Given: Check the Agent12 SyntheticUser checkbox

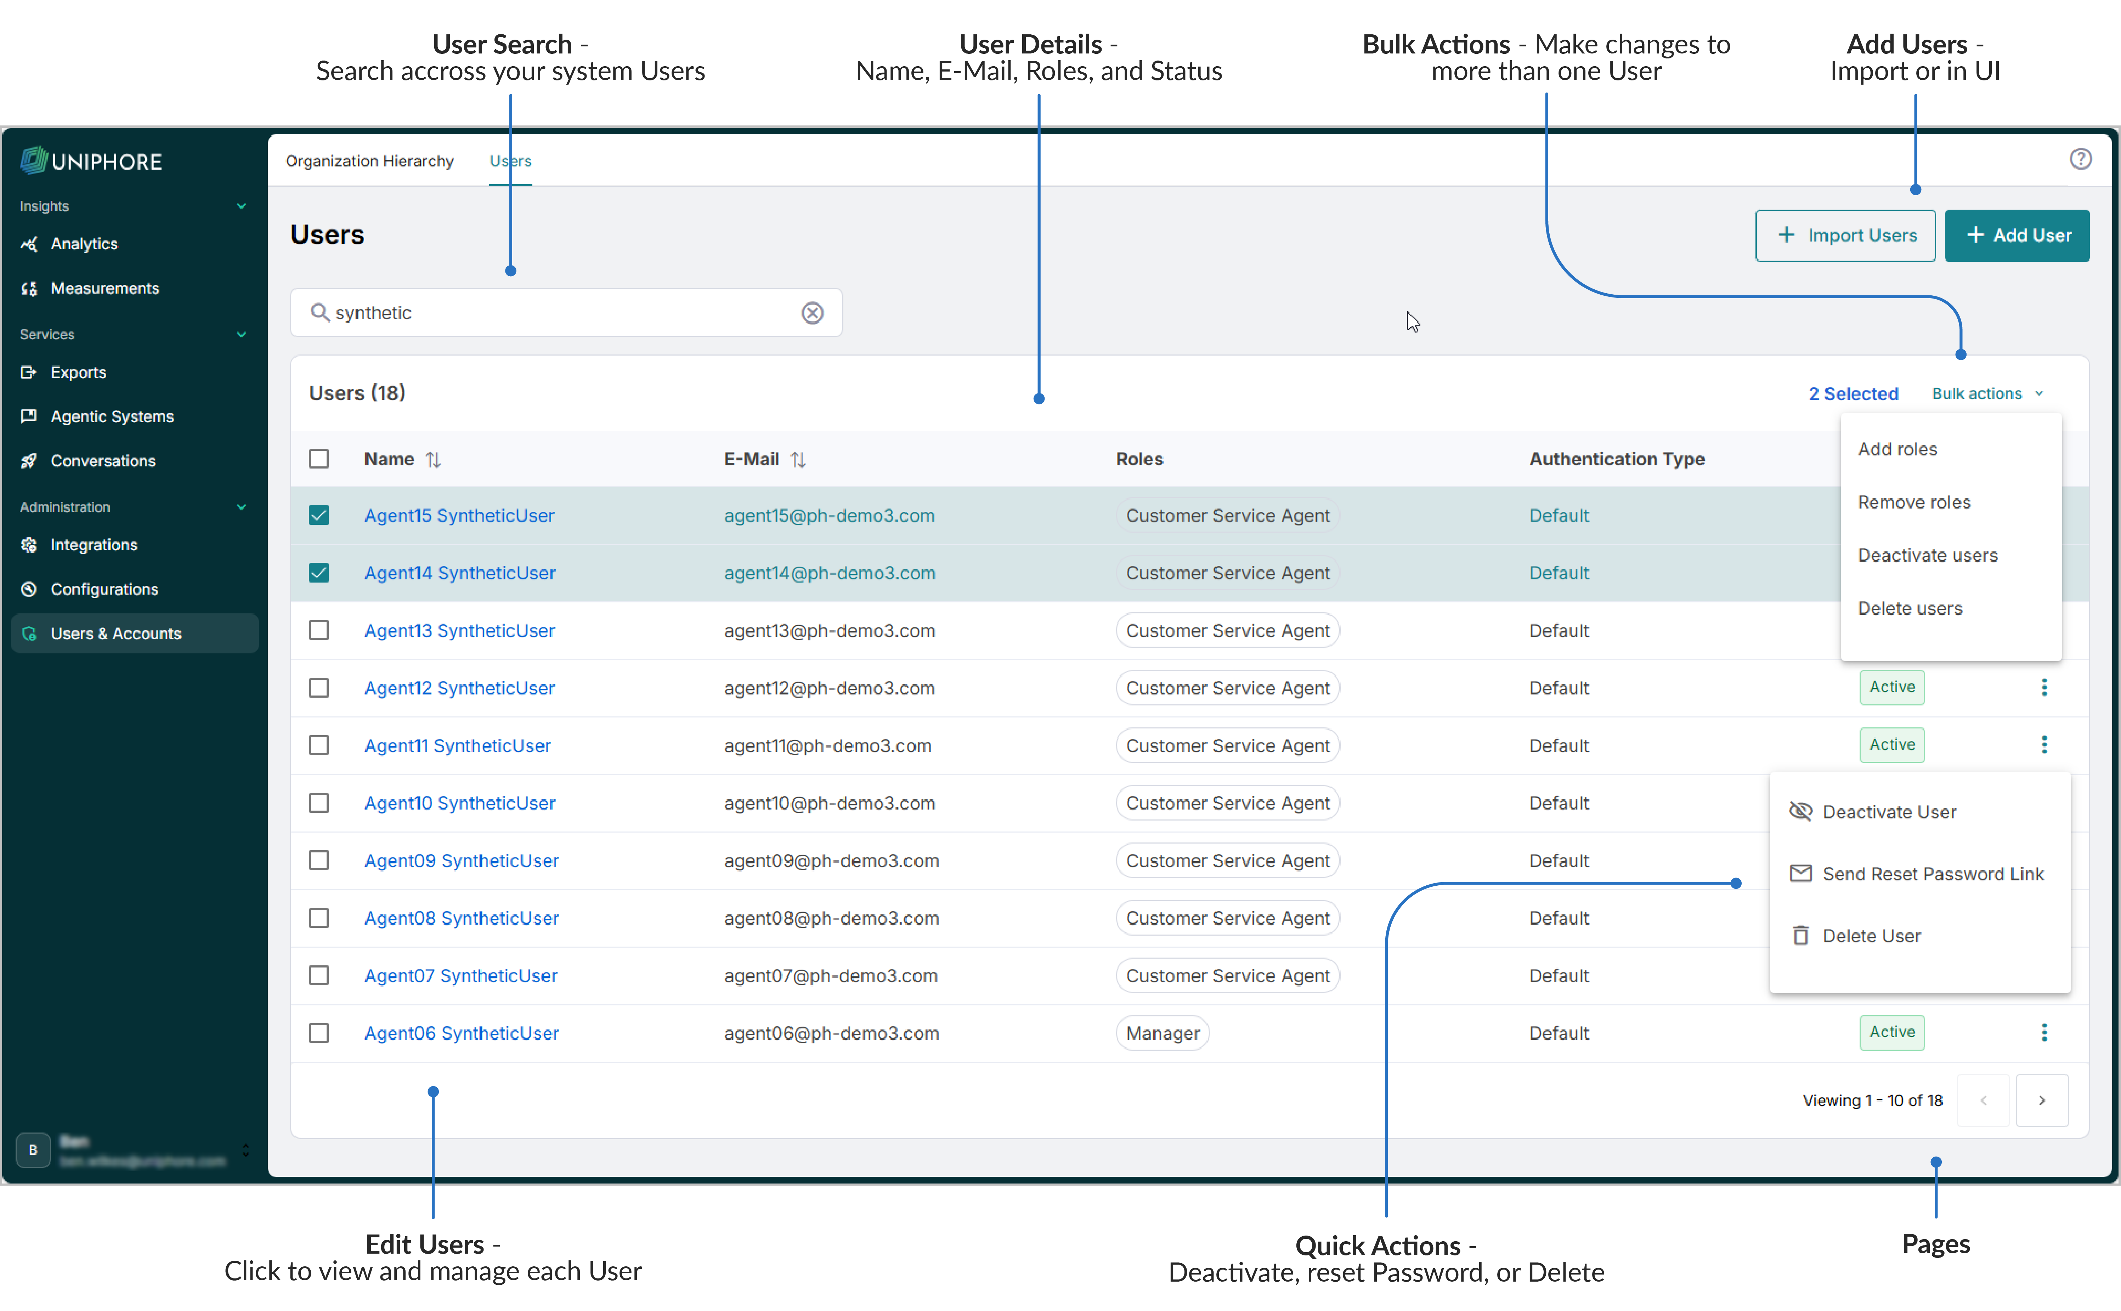Looking at the screenshot, I should point(319,688).
